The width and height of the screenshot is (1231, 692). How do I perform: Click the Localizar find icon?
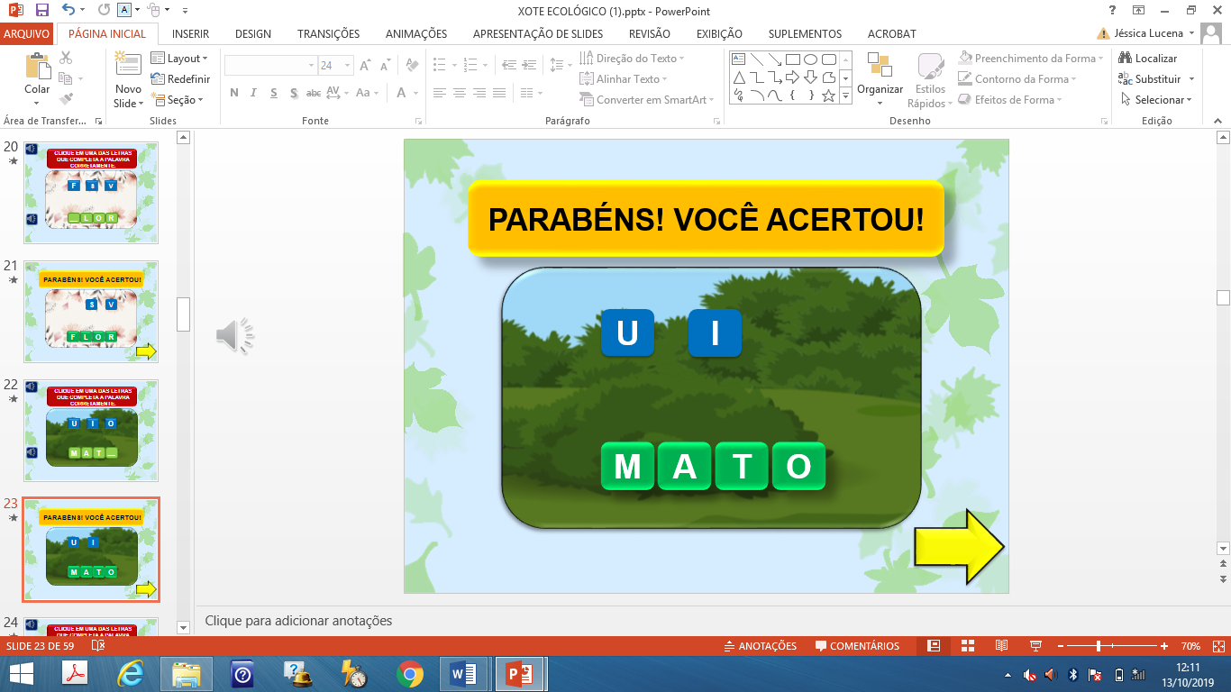pyautogui.click(x=1126, y=59)
